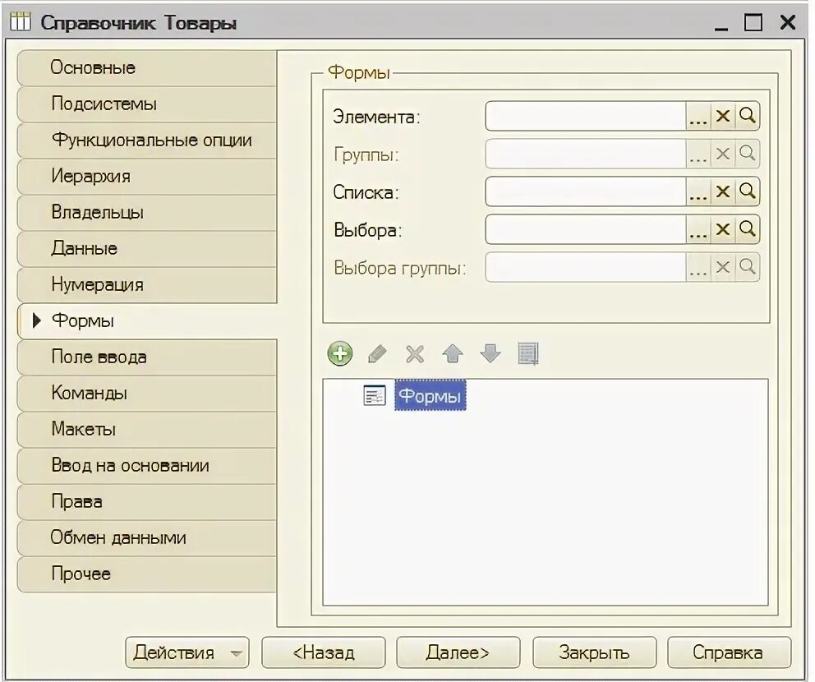Click the Delete cross icon in the forms toolbar
This screenshot has width=815, height=682.
[415, 354]
